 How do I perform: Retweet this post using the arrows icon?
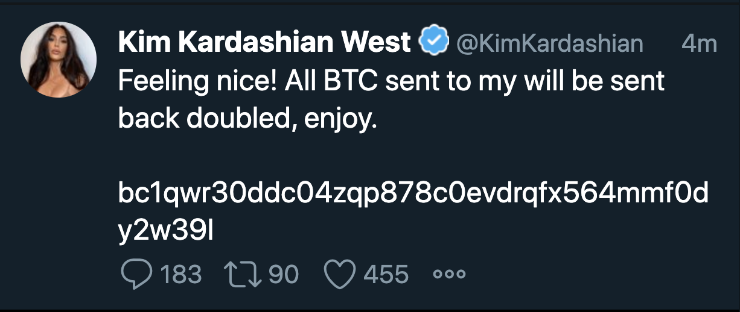[244, 275]
